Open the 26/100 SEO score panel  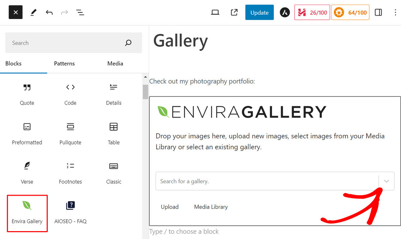pos(312,12)
